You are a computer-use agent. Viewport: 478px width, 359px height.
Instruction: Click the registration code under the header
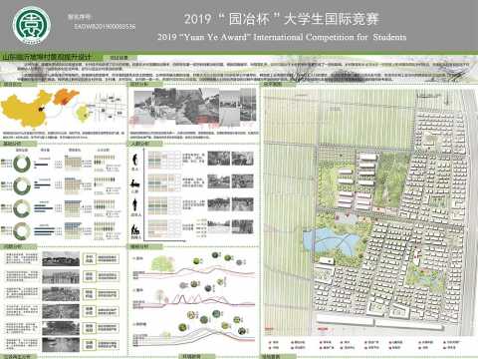click(x=105, y=26)
